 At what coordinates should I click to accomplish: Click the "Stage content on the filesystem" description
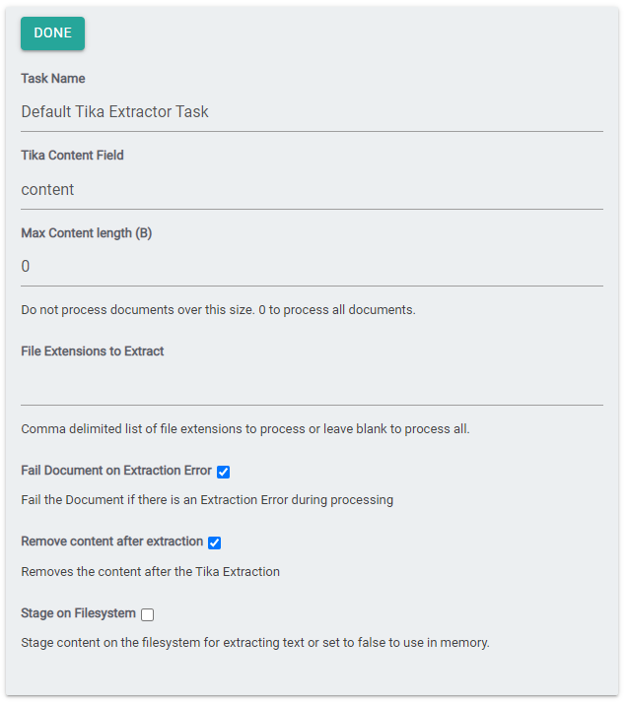click(x=255, y=643)
